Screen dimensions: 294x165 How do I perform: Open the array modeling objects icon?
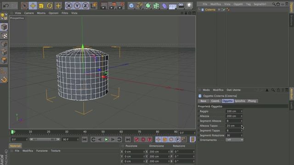(x=156, y=5)
